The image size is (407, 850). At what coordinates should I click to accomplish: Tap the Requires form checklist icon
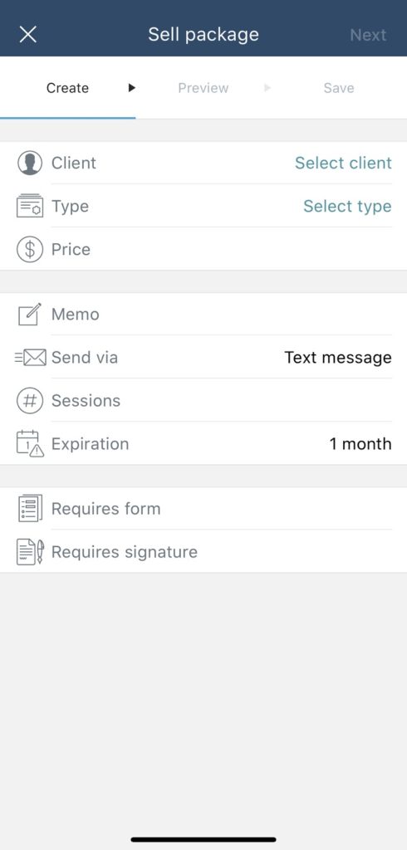click(x=30, y=509)
